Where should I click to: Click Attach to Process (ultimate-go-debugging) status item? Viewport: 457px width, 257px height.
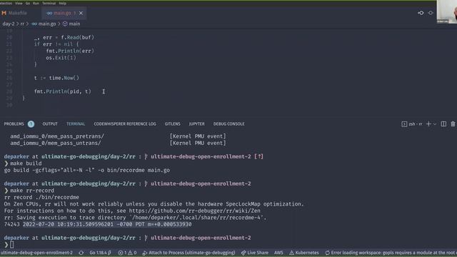coord(189,253)
